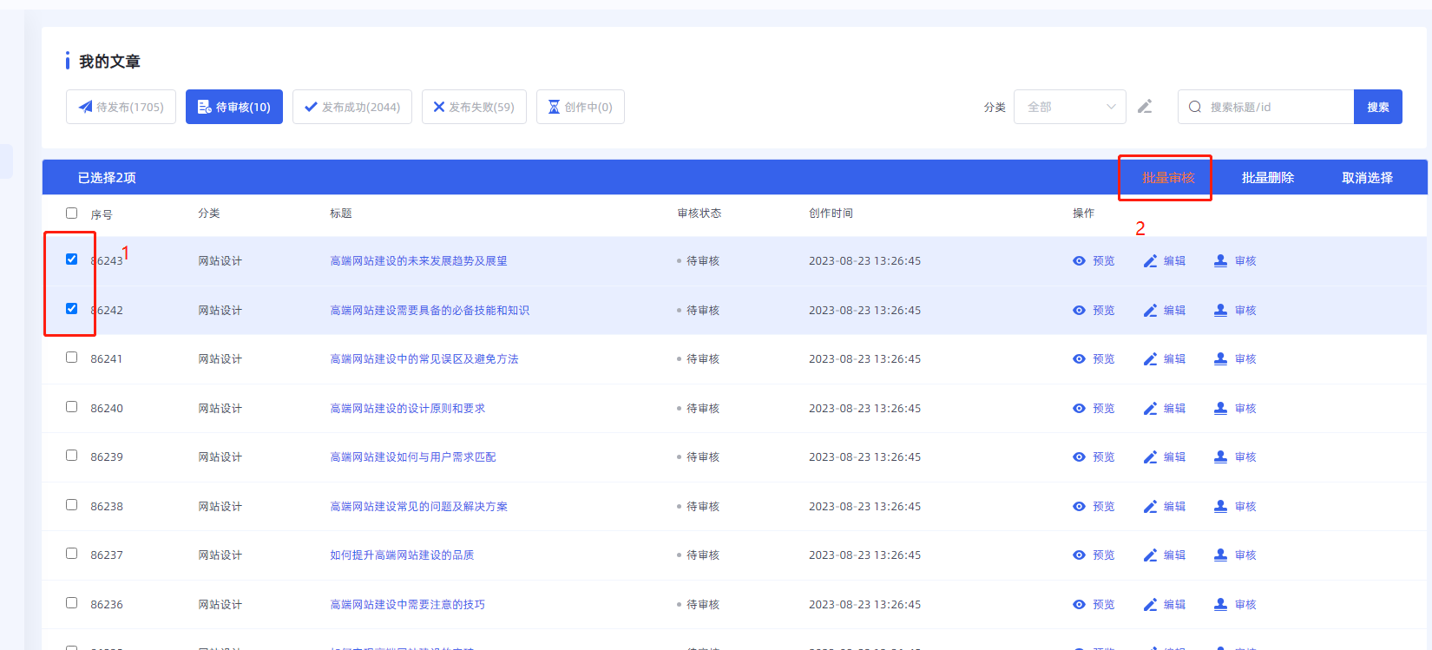This screenshot has width=1432, height=650.
Task: Open article link 高端网站建设中需要注意的技巧
Action: [408, 605]
